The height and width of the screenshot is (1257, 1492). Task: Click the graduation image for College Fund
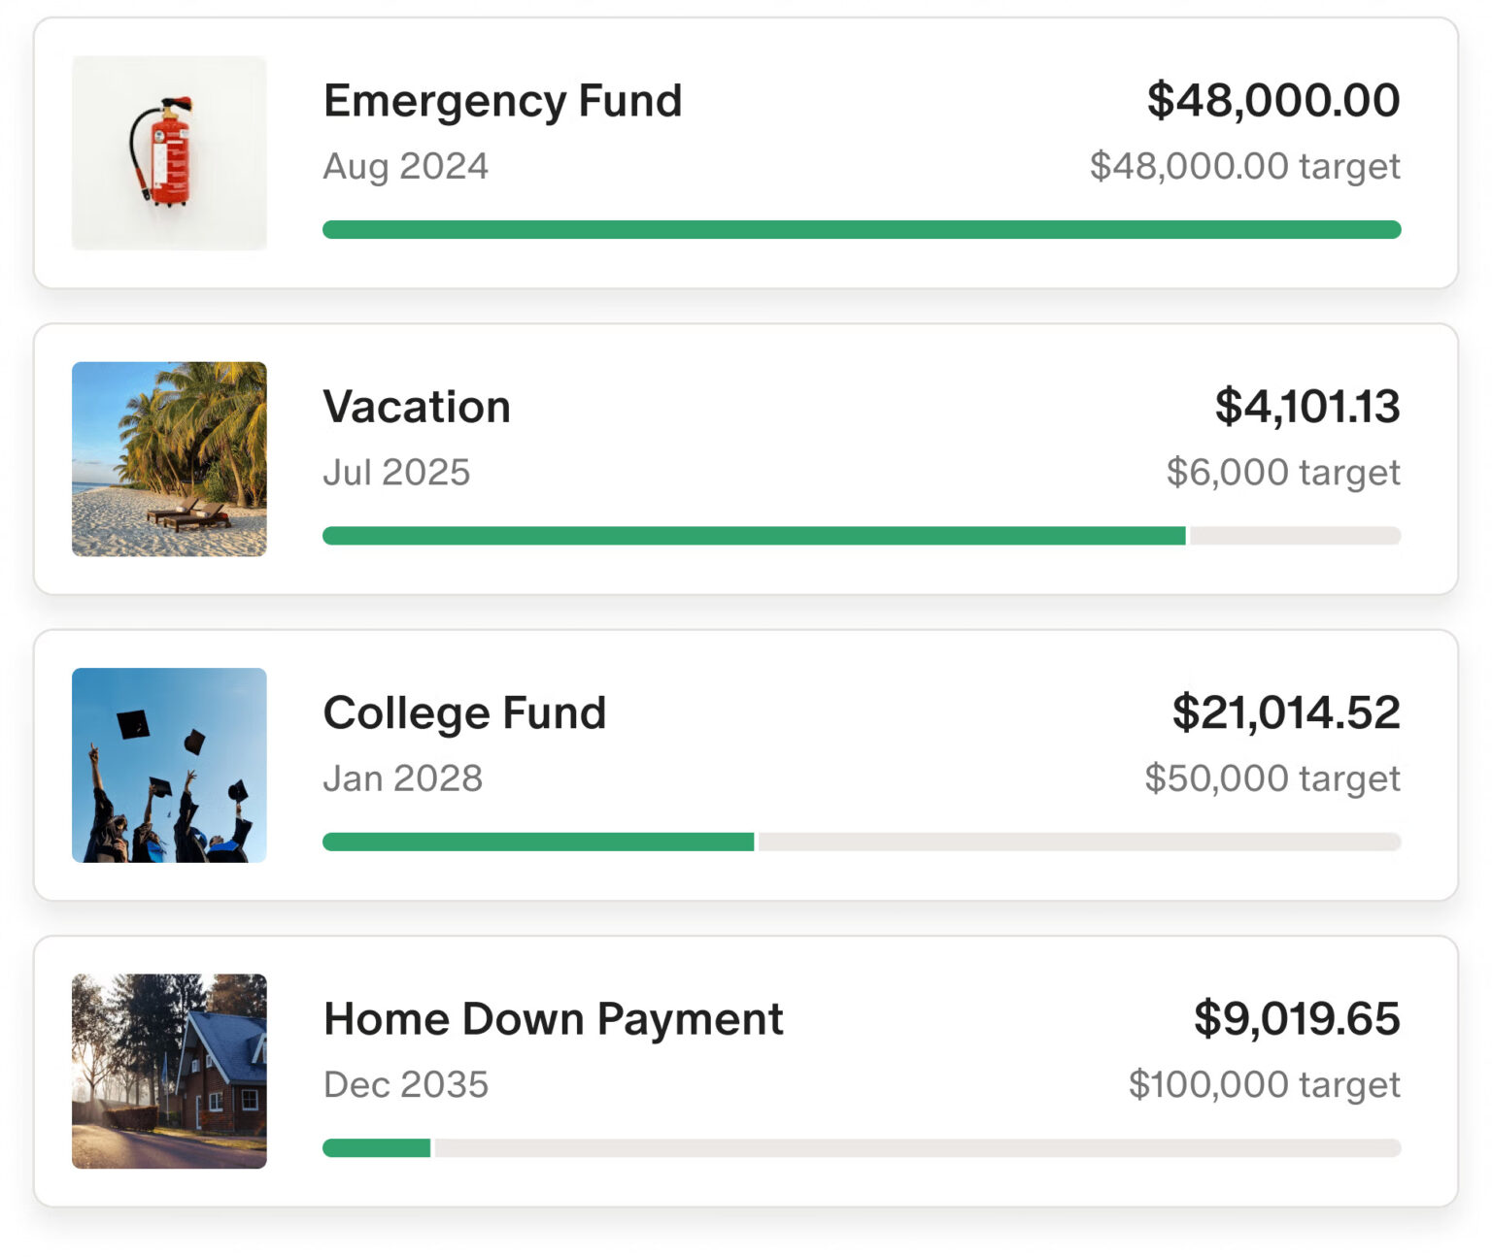click(169, 763)
